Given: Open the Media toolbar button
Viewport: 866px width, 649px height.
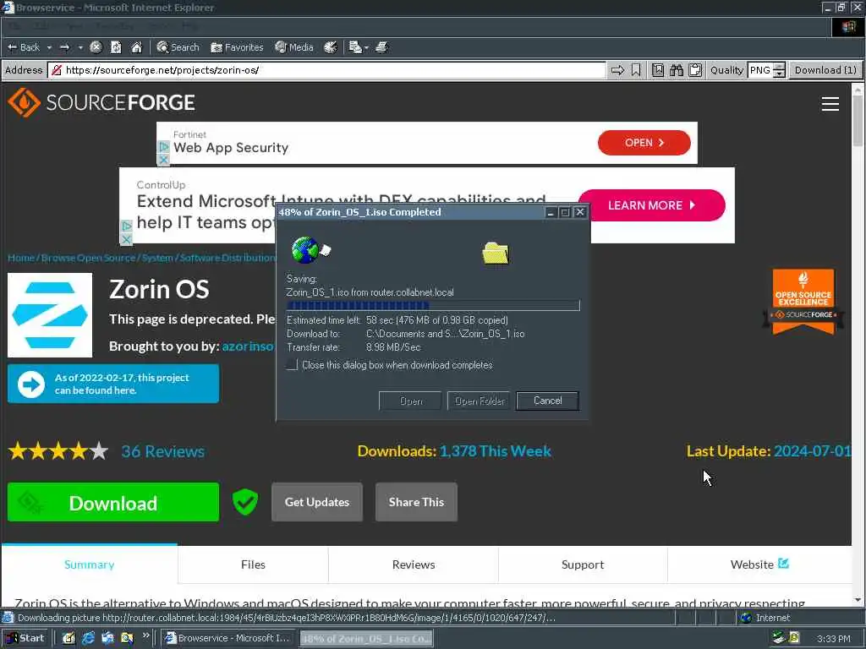Looking at the screenshot, I should click(x=294, y=47).
